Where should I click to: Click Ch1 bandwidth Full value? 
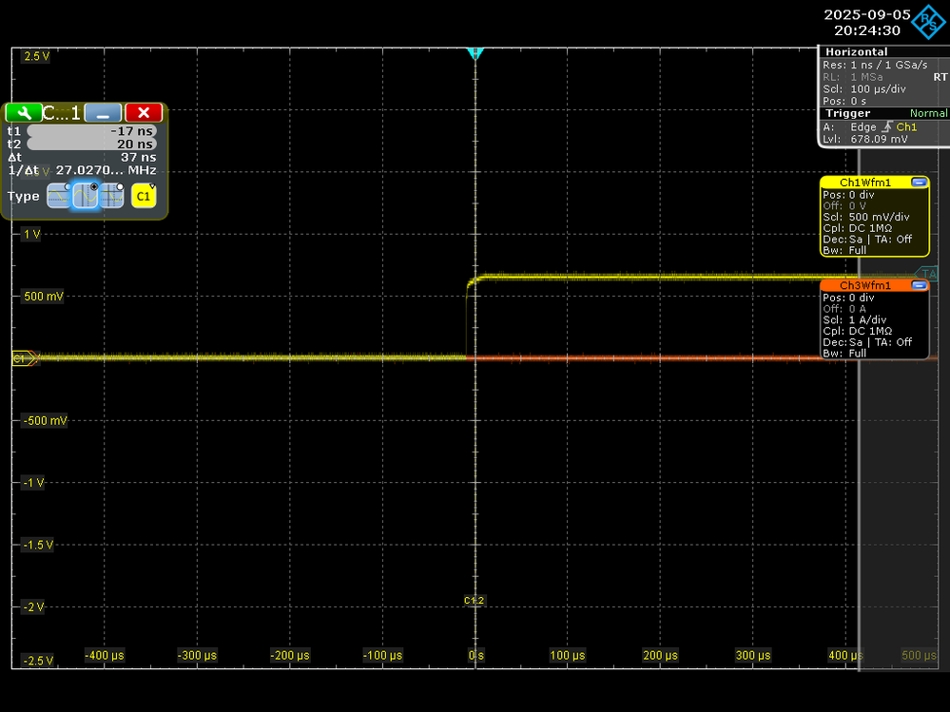click(858, 250)
